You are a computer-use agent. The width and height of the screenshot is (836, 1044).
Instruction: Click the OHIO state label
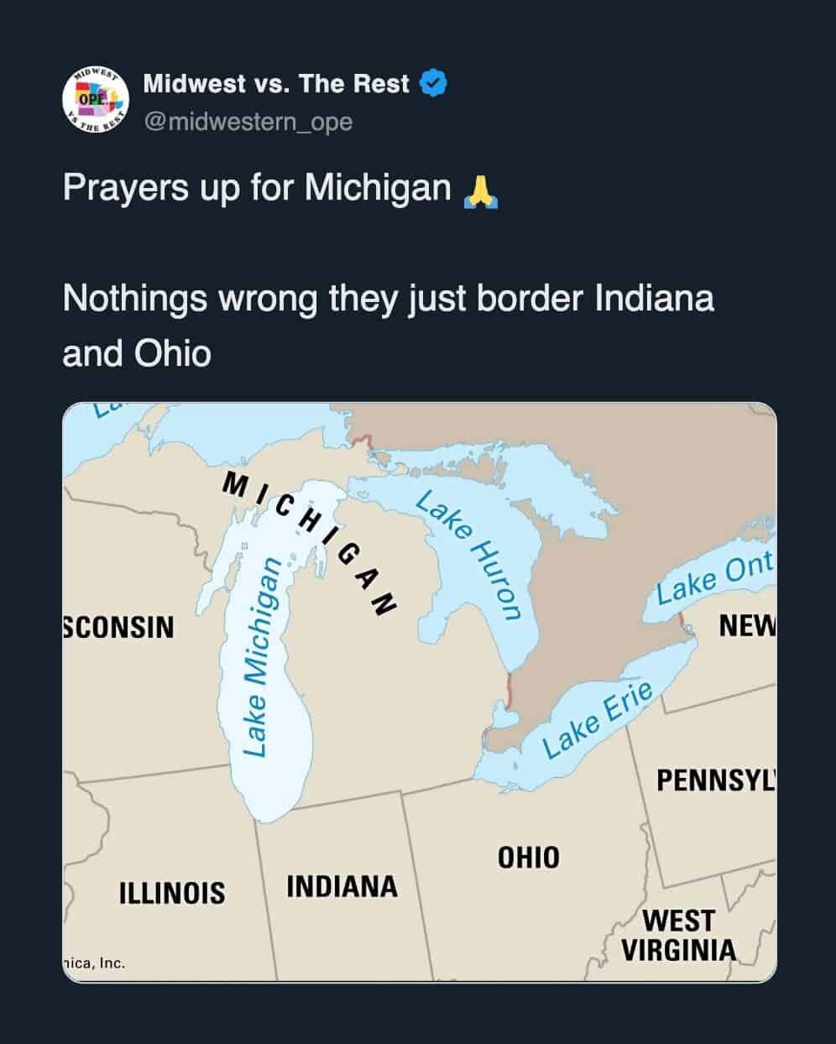[528, 858]
